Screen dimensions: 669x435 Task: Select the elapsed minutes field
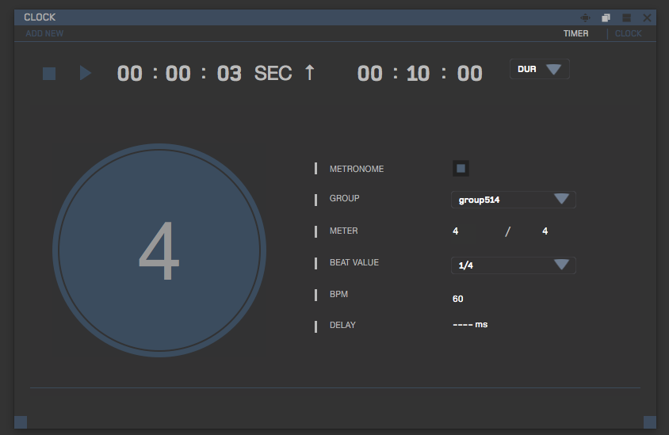(178, 74)
